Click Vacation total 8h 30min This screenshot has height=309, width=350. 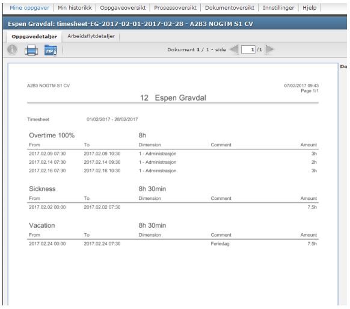(x=152, y=225)
